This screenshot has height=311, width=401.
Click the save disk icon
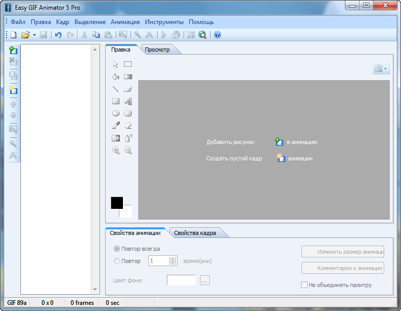coord(43,35)
